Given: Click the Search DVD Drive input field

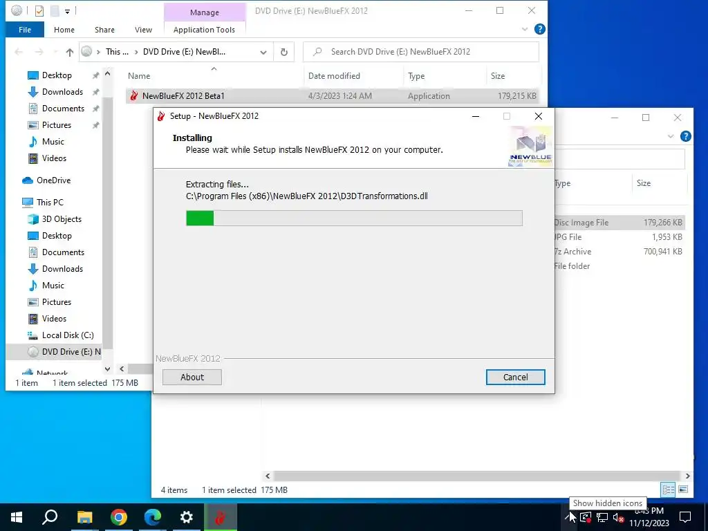Looking at the screenshot, I should click(421, 52).
